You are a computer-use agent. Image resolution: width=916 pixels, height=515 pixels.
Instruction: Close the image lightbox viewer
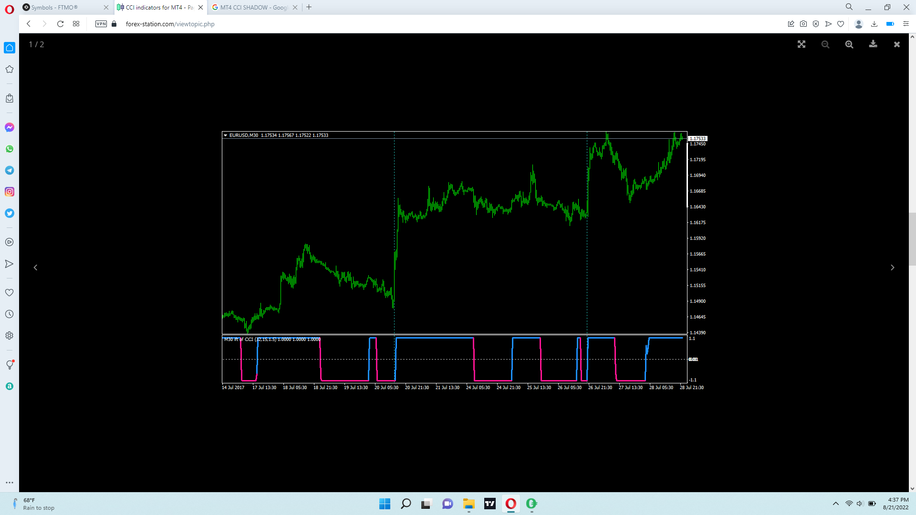[x=897, y=44]
